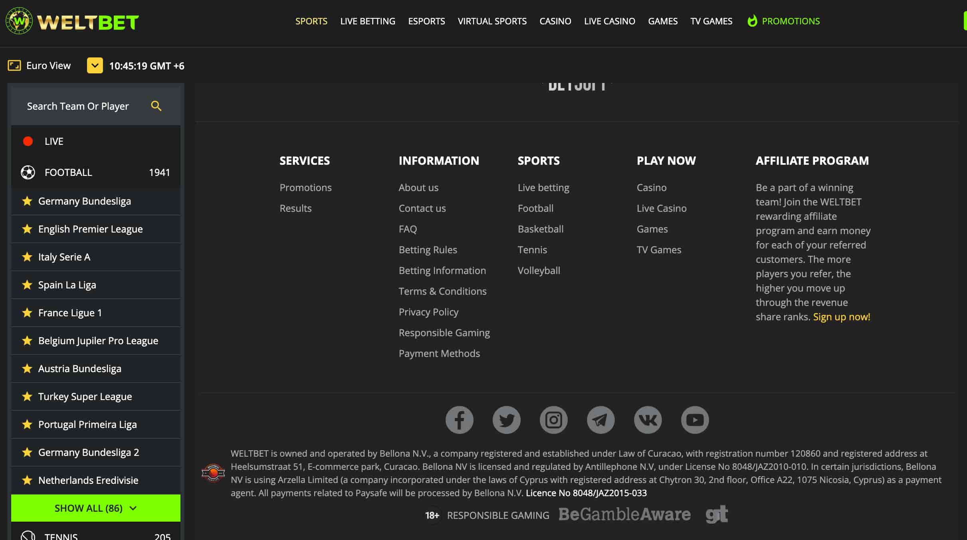
Task: Open the About us link
Action: click(x=418, y=187)
